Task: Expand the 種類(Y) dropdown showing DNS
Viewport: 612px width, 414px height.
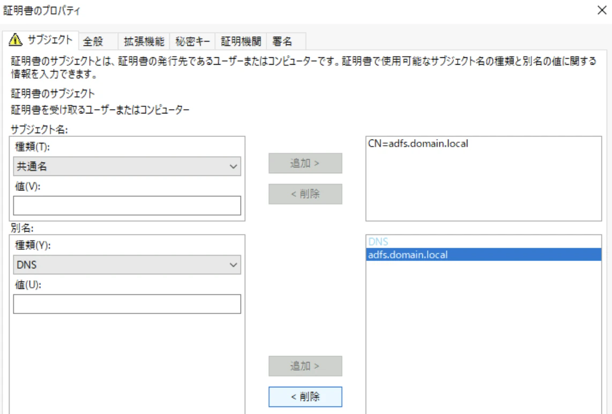Action: click(127, 265)
